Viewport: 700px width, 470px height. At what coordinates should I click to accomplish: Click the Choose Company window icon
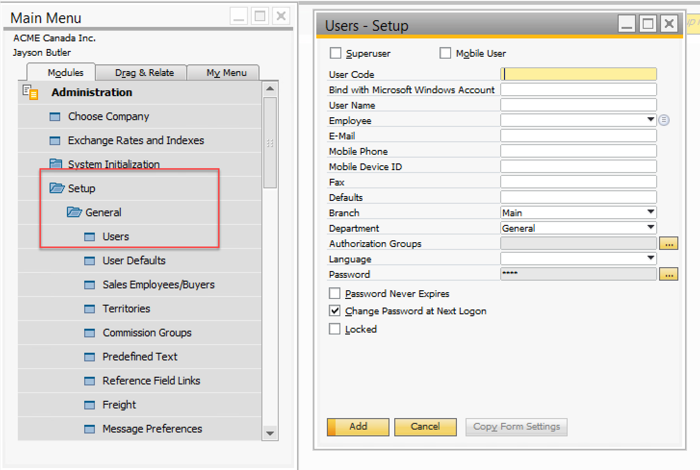tap(55, 117)
